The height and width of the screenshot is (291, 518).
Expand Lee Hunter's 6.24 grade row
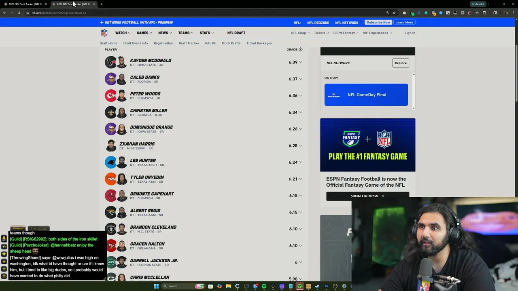300,162
